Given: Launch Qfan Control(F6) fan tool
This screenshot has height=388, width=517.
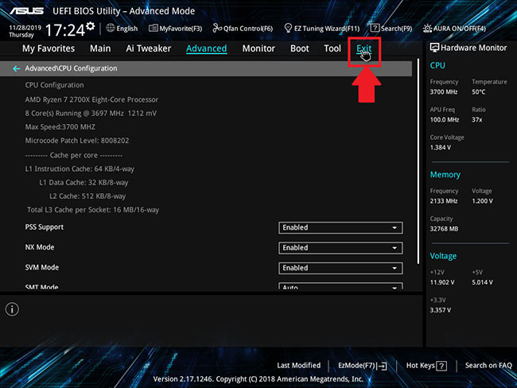Looking at the screenshot, I should point(245,29).
